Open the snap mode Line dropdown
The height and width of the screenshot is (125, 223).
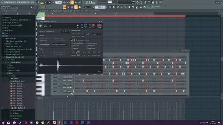[x=88, y=7]
